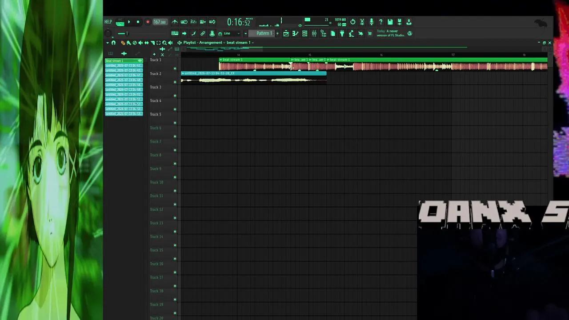Toggle overdub blend recording icon
Screen dimensions: 569x320
203,22
